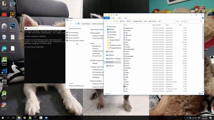Open Action Center notification icon

coord(211,118)
